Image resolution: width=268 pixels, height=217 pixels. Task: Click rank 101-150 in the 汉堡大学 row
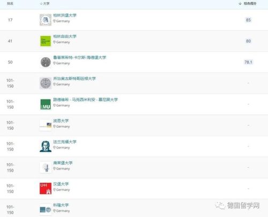10,189
